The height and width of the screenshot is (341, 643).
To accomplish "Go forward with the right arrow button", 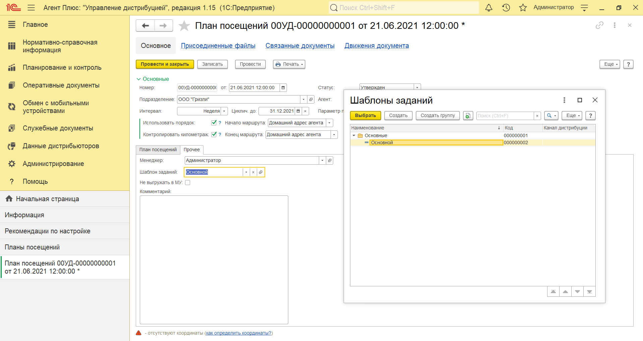I will [x=164, y=25].
